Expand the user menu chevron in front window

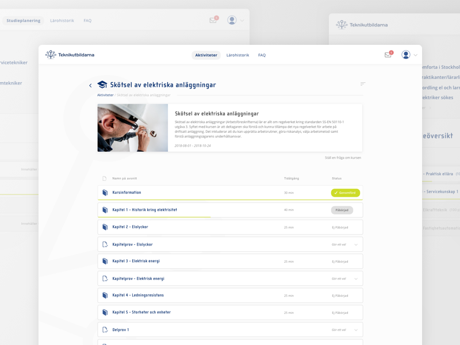[415, 55]
